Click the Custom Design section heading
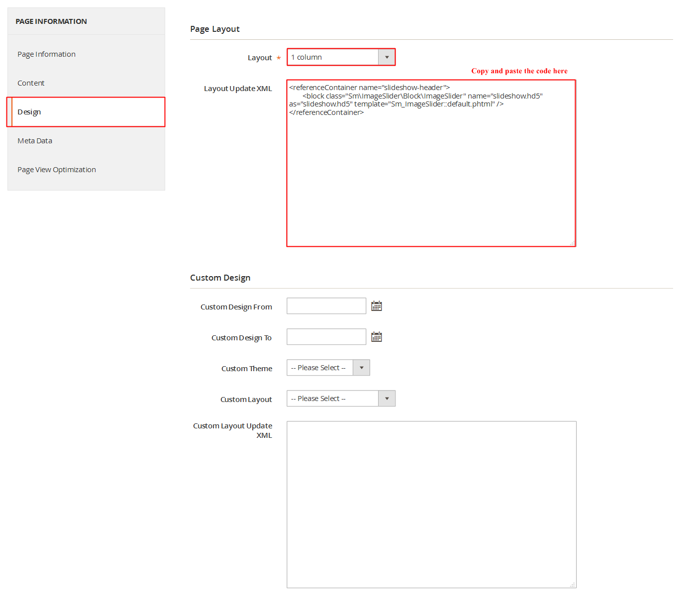 220,278
